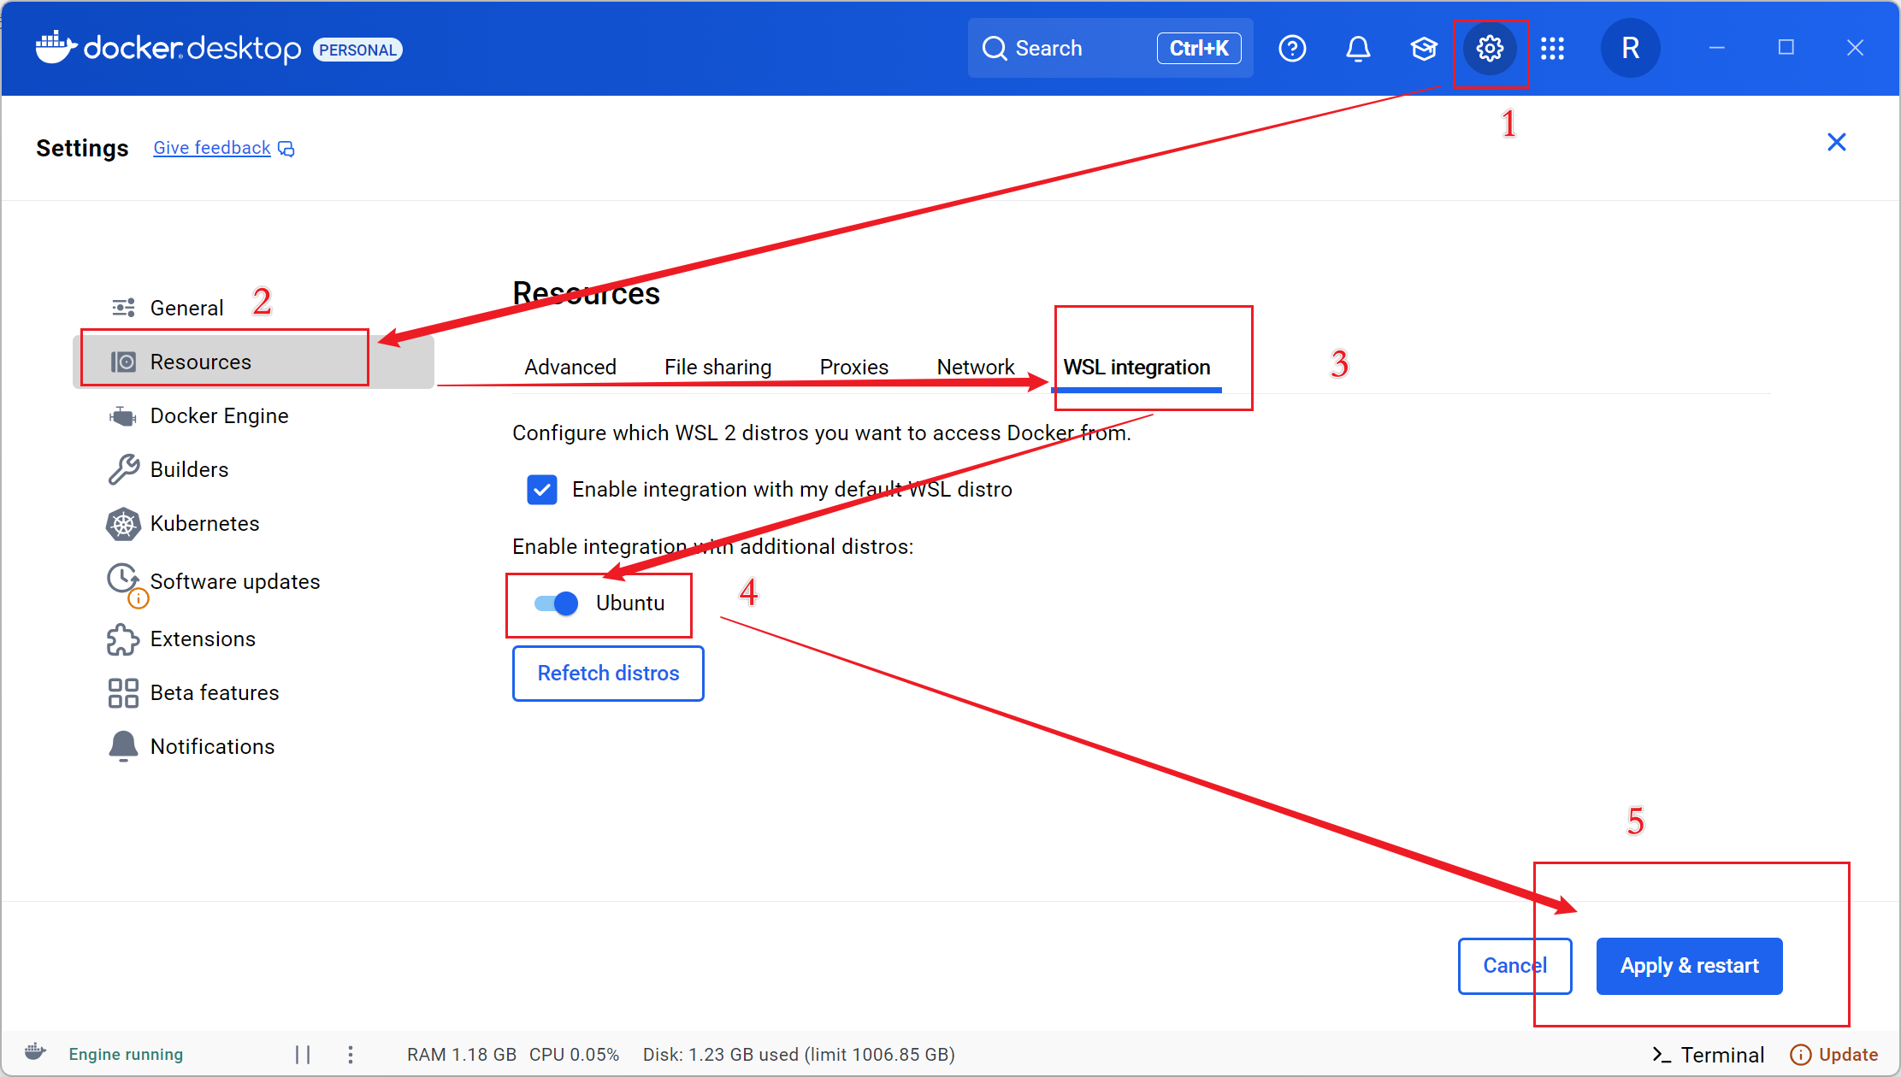The width and height of the screenshot is (1901, 1077).
Task: Open the Settings gear icon in header
Action: [1490, 49]
